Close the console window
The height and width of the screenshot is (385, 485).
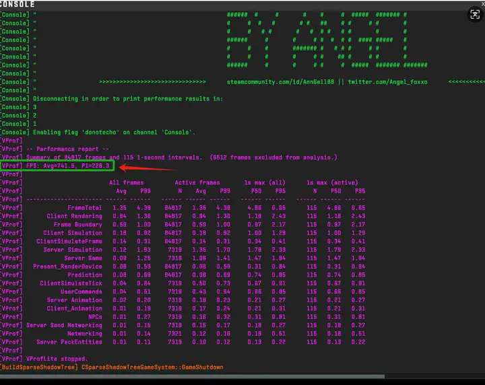pos(482,3)
